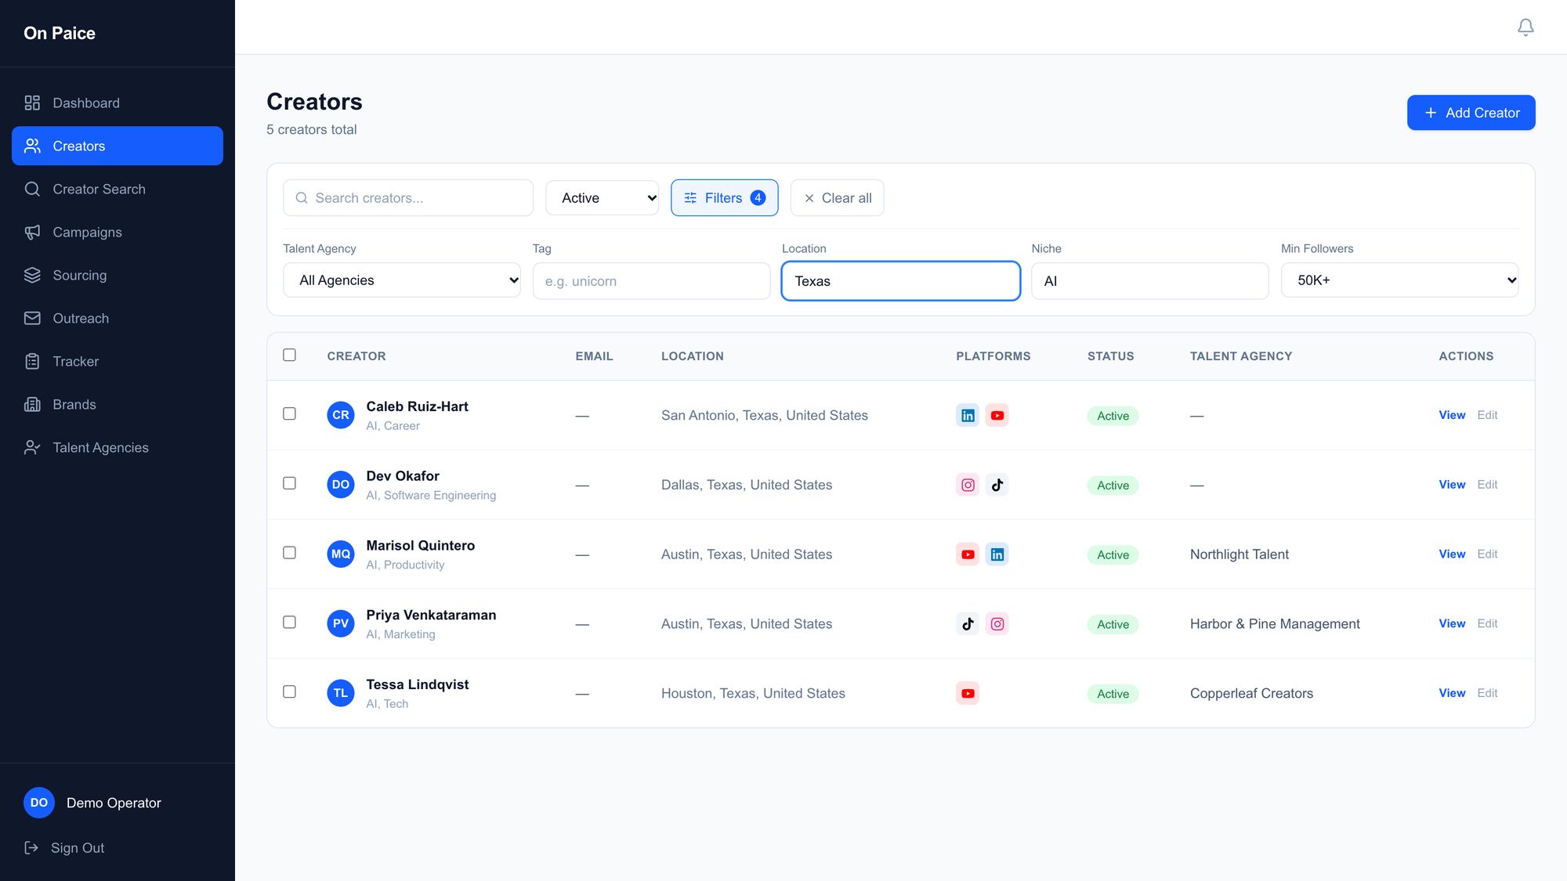This screenshot has height=881, width=1567.
Task: Click the Tag filter input
Action: point(651,281)
